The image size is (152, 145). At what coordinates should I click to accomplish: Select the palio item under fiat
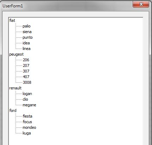point(26,26)
